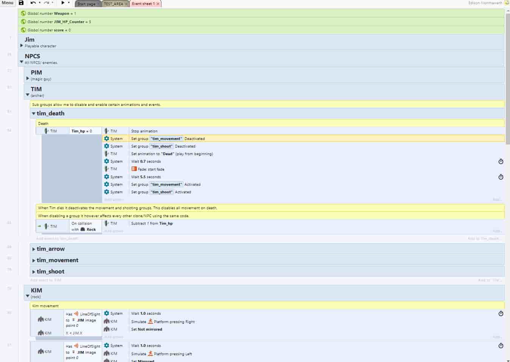The width and height of the screenshot is (510, 362).
Task: Collapse the tim_death sub group
Action: (34, 113)
